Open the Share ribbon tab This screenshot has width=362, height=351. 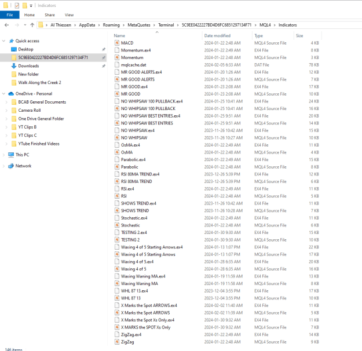click(50, 15)
